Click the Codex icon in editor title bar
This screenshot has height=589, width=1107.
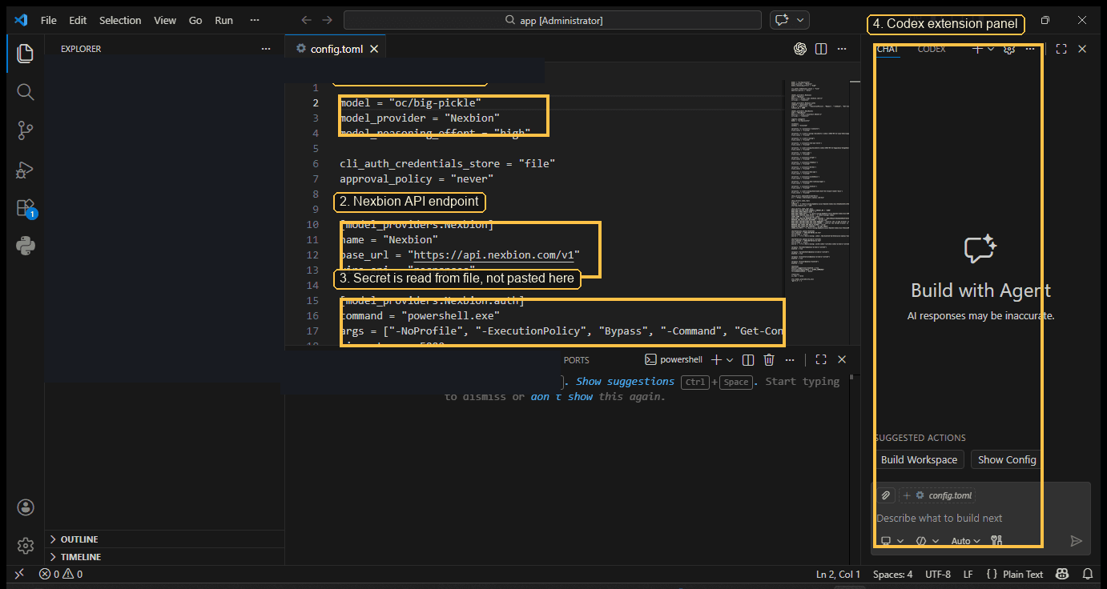click(799, 49)
